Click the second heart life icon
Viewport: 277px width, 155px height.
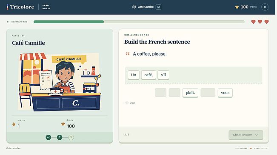click(260, 22)
